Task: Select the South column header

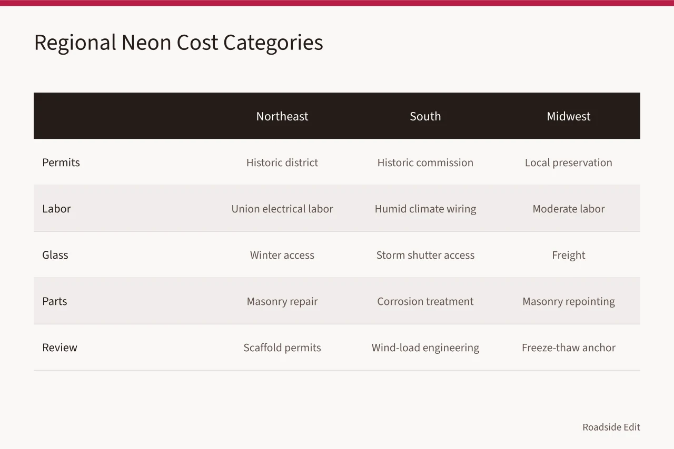Action: click(x=425, y=116)
